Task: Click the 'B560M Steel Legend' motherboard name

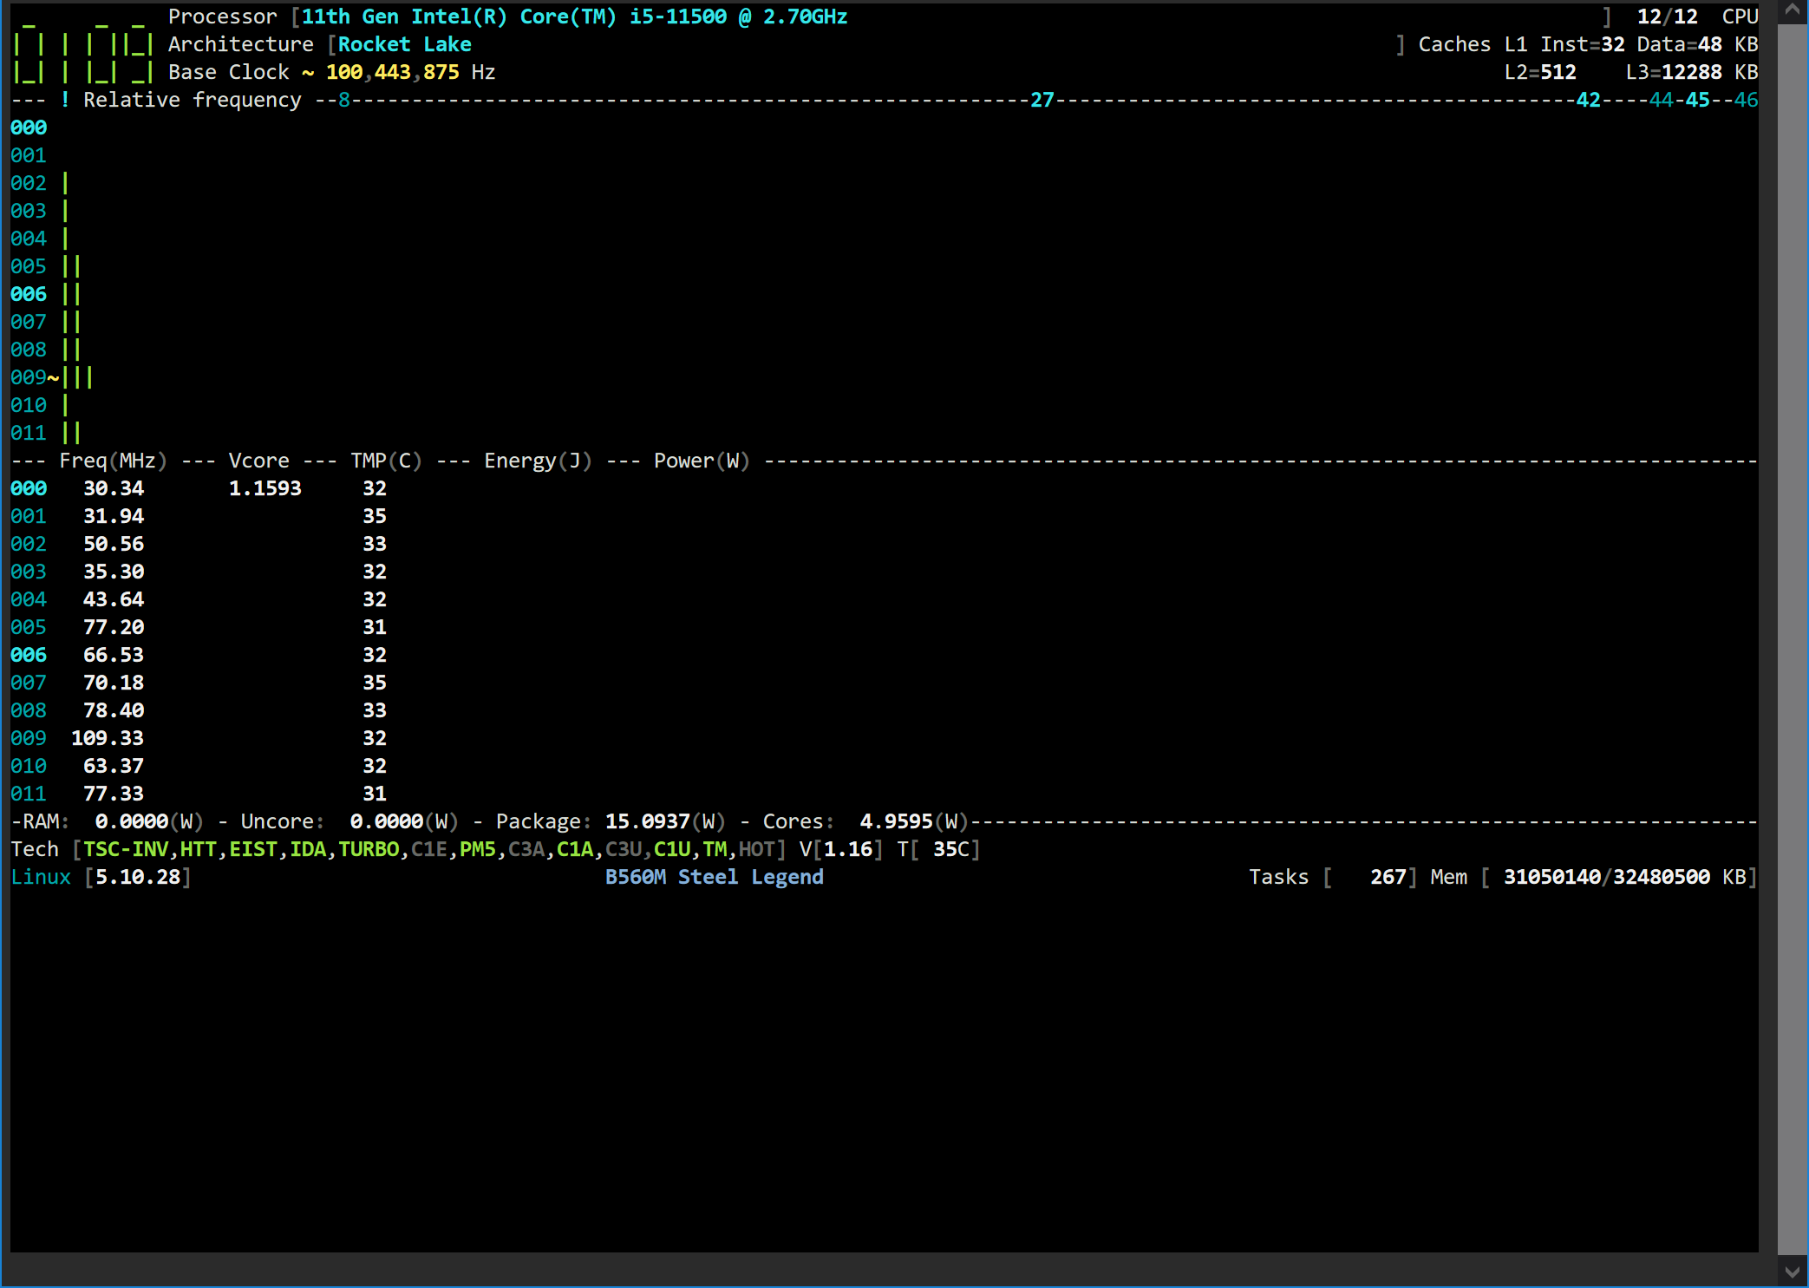Action: click(x=715, y=877)
